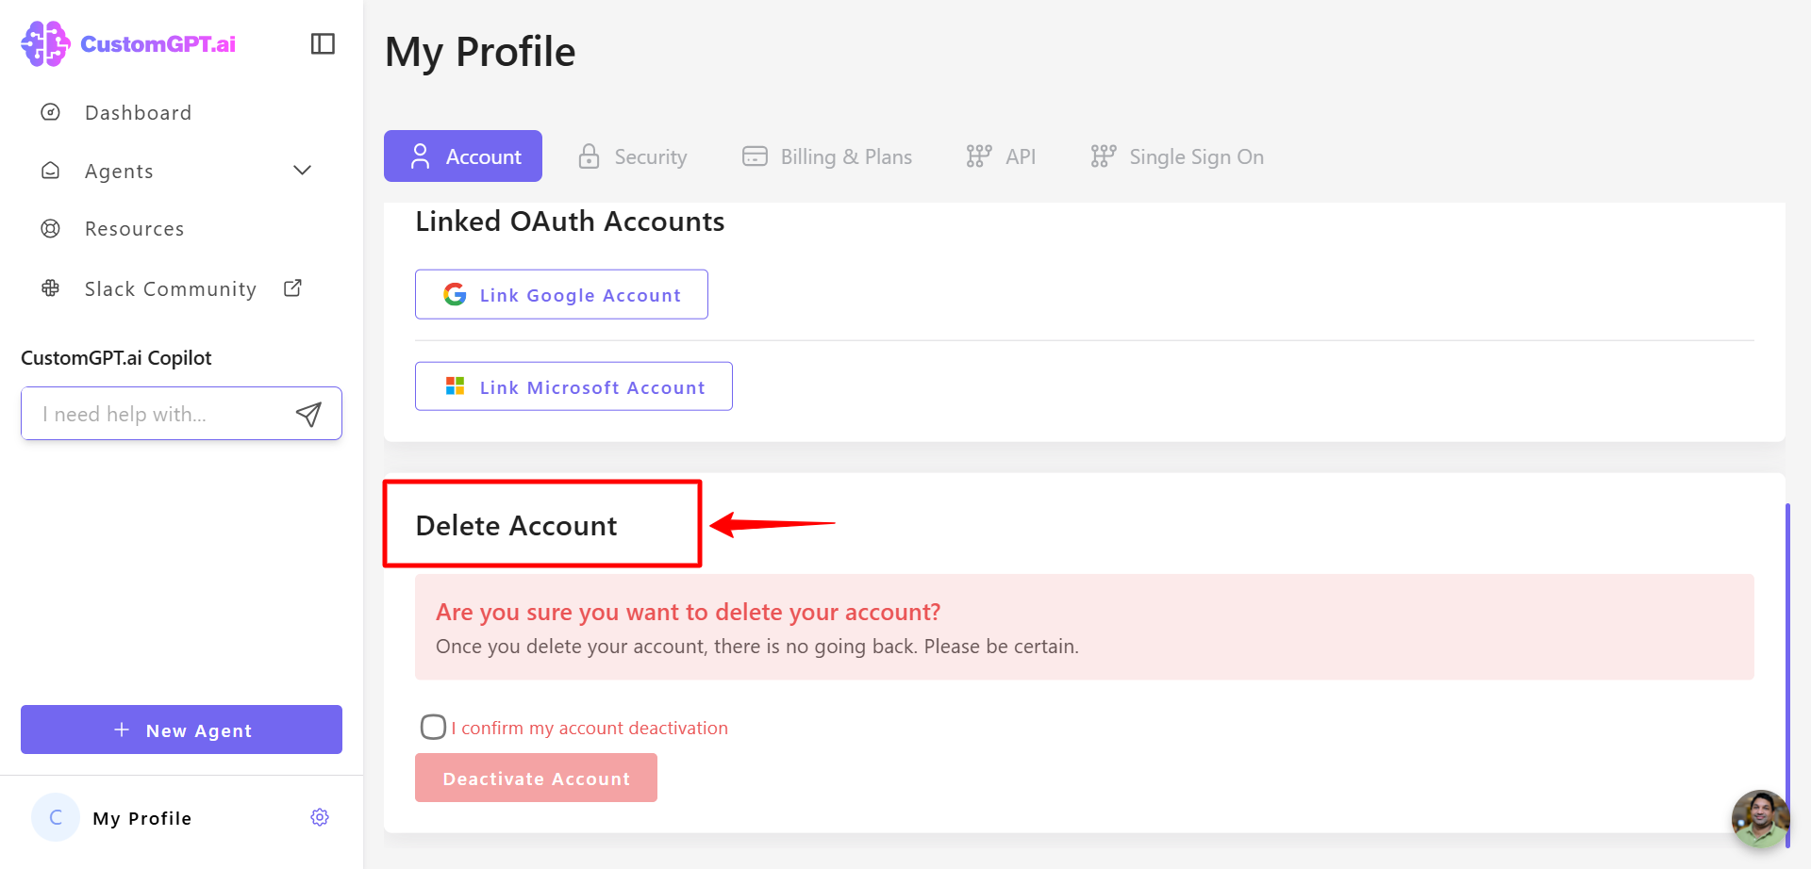Click the Slack Community external link icon
This screenshot has width=1811, height=869.
tap(293, 288)
